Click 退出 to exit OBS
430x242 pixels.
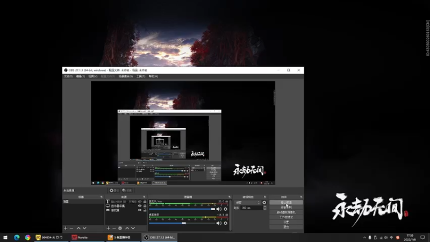point(286,227)
